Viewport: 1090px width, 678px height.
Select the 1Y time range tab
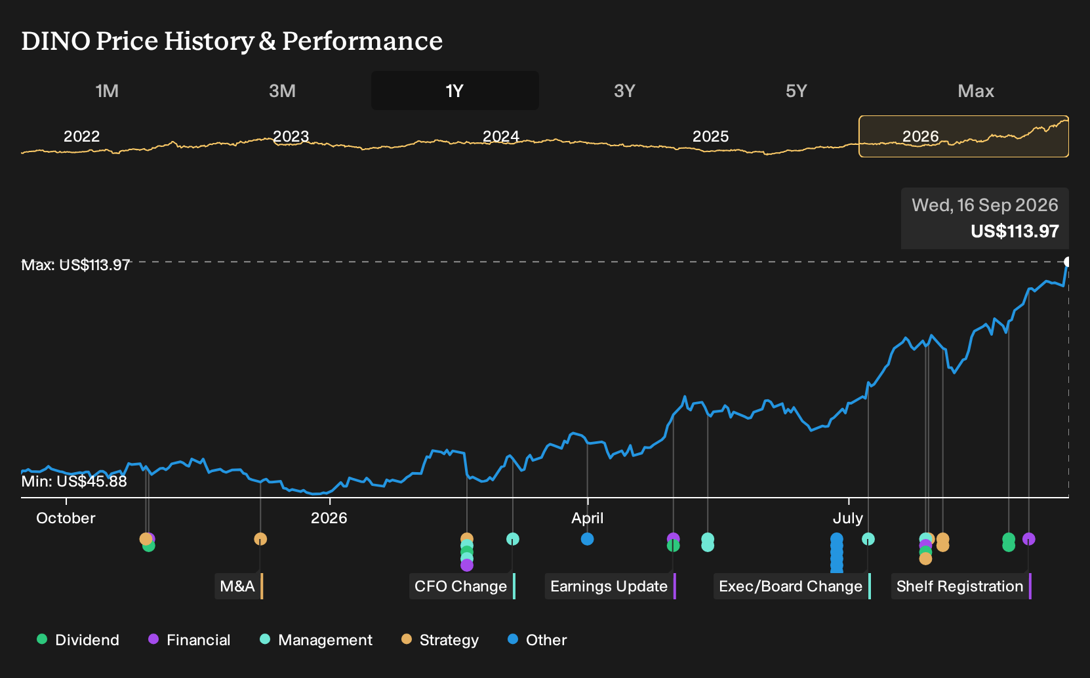click(455, 90)
